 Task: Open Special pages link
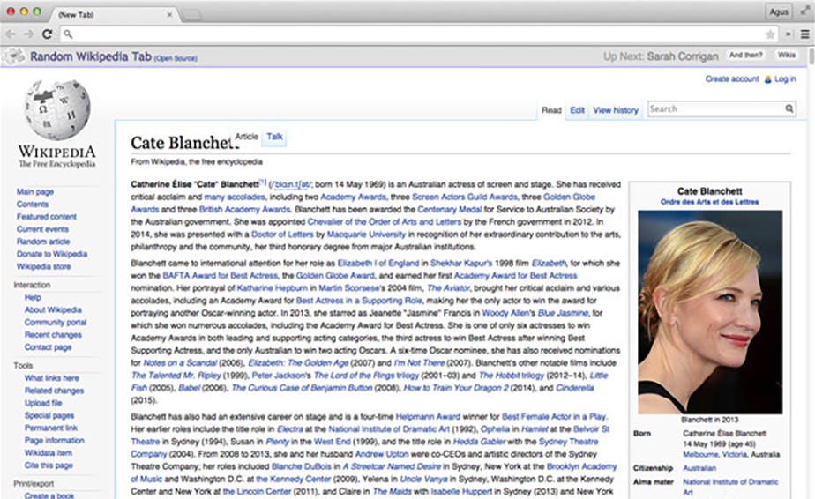point(49,415)
